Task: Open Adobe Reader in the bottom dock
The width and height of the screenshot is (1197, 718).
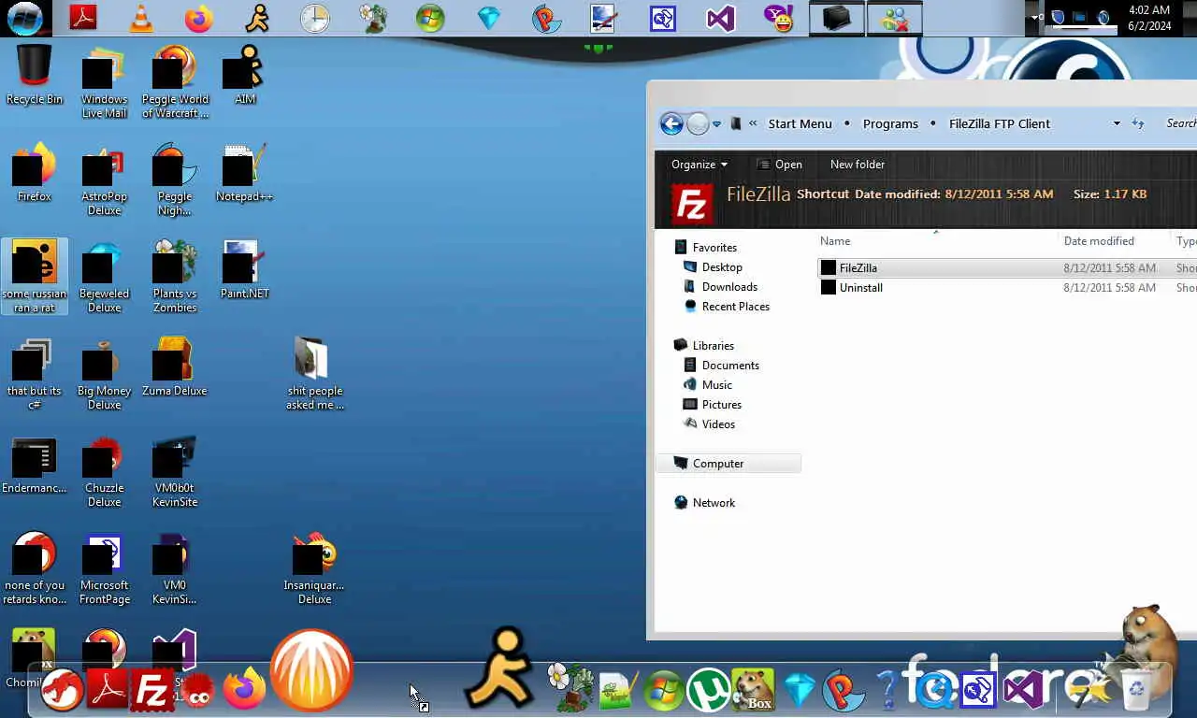Action: (x=108, y=690)
